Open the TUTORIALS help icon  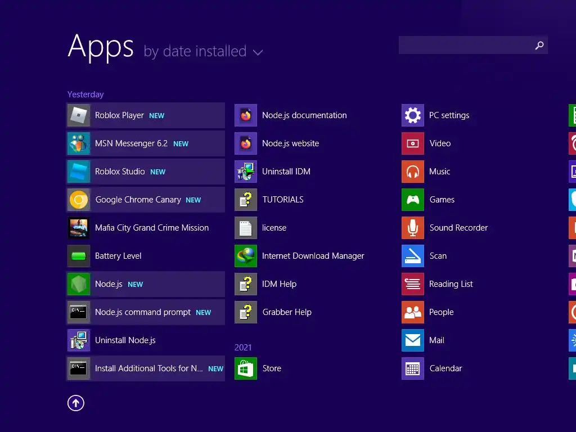click(x=246, y=200)
